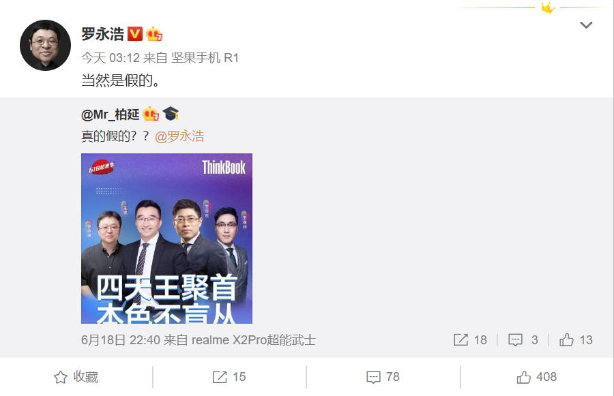Open the post timestamp 今天 03:12
The height and width of the screenshot is (396, 614).
[111, 58]
